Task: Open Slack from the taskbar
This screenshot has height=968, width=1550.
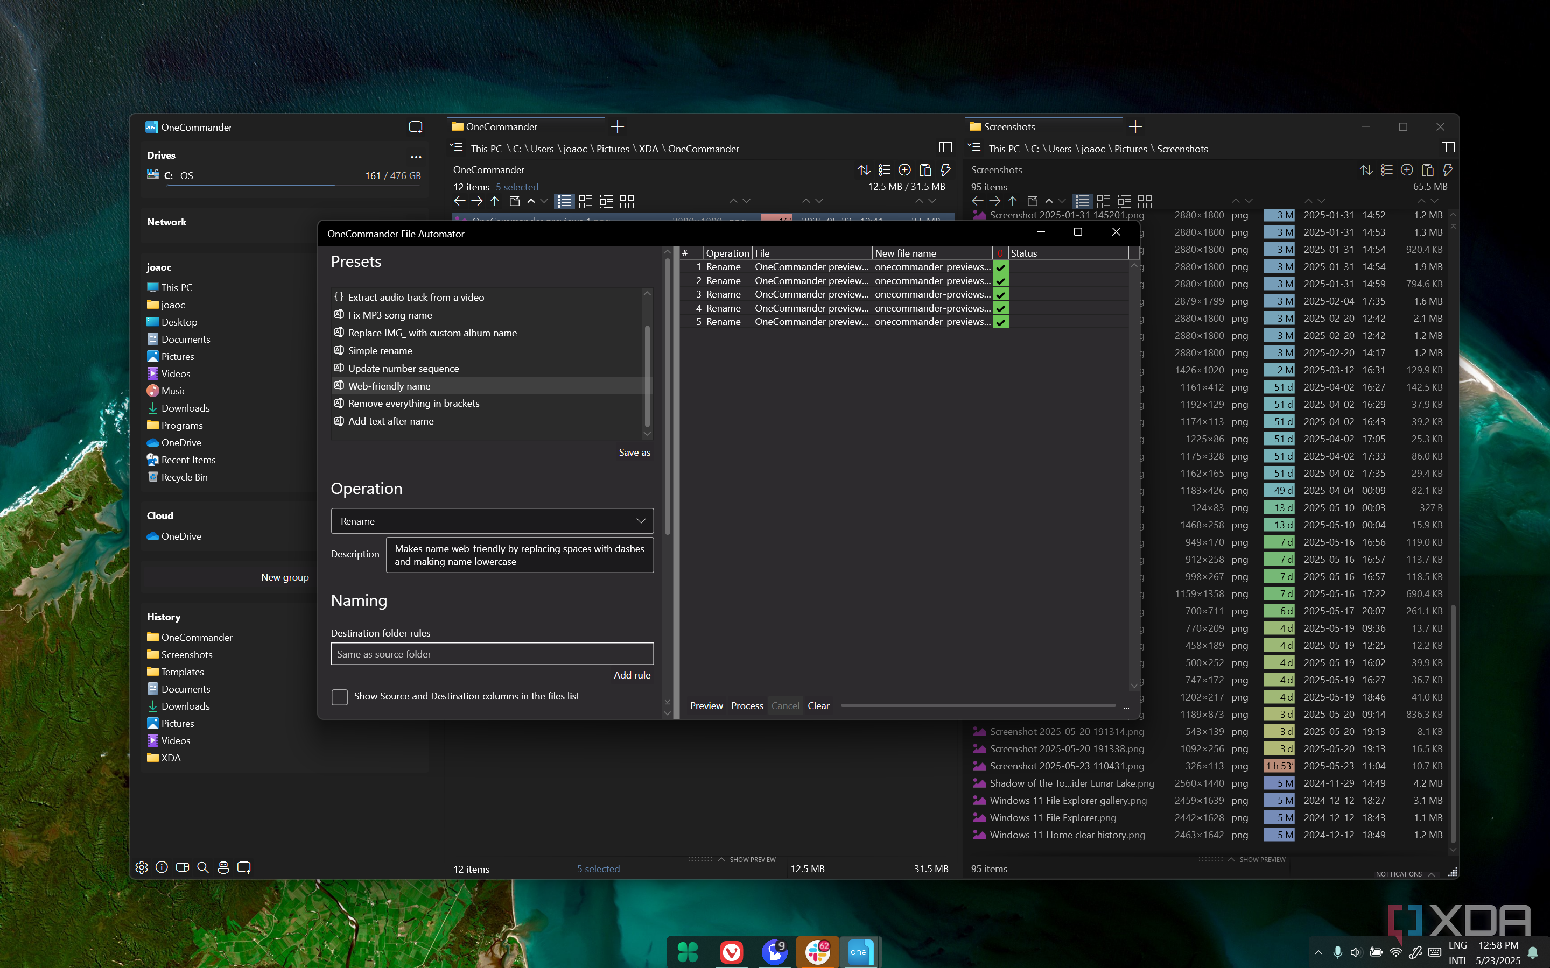Action: [x=817, y=952]
